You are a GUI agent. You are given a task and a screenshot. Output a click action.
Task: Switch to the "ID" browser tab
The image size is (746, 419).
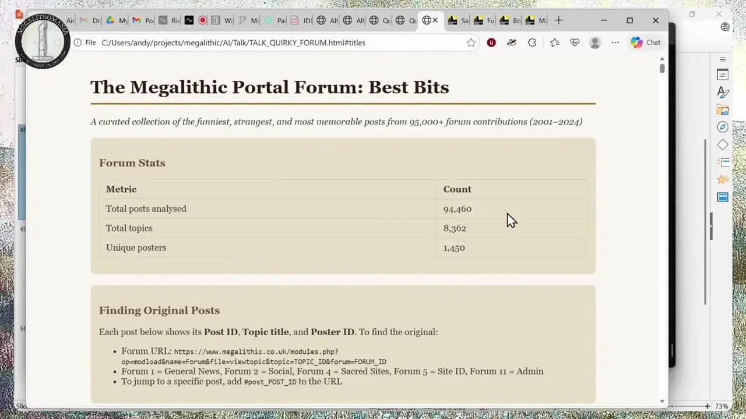pos(301,20)
